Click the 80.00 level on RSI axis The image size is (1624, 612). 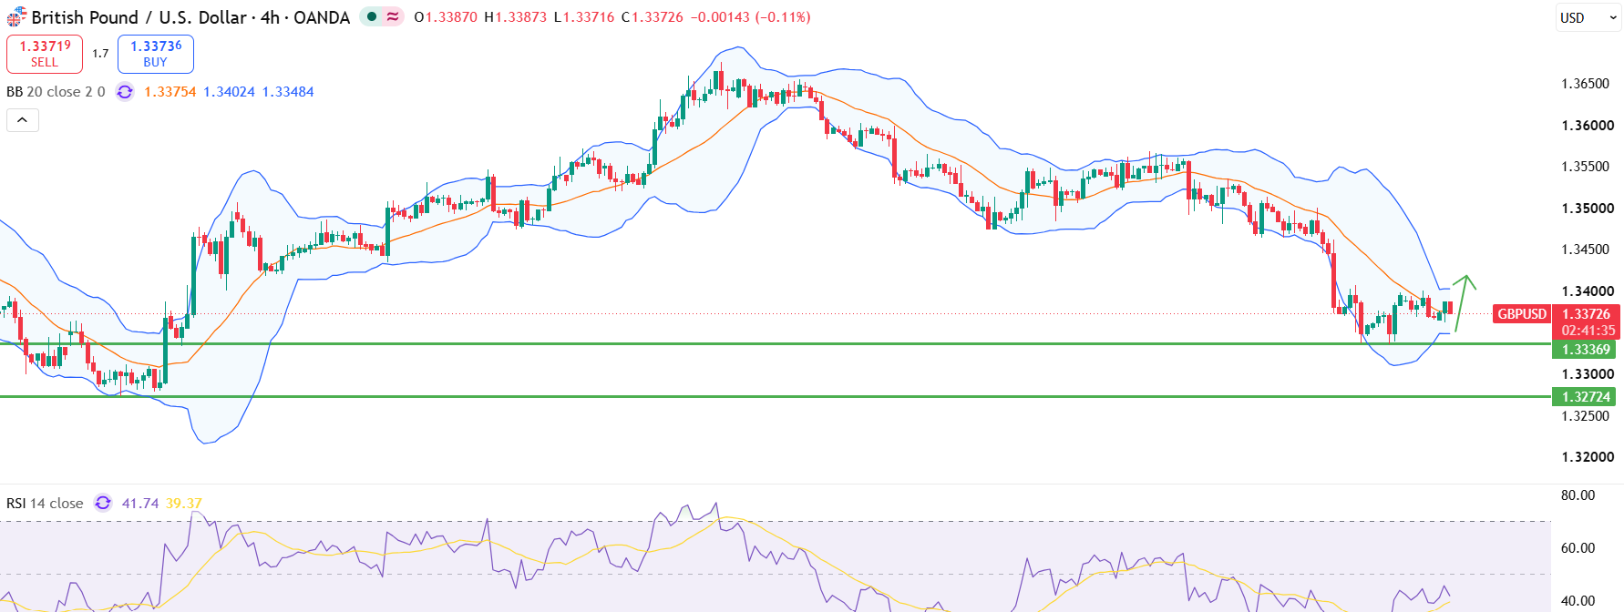(1578, 495)
